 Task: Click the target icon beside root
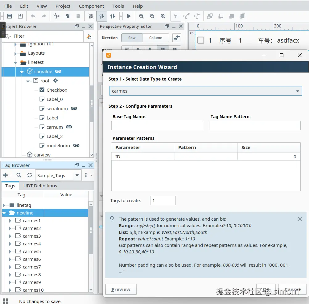coord(56,81)
